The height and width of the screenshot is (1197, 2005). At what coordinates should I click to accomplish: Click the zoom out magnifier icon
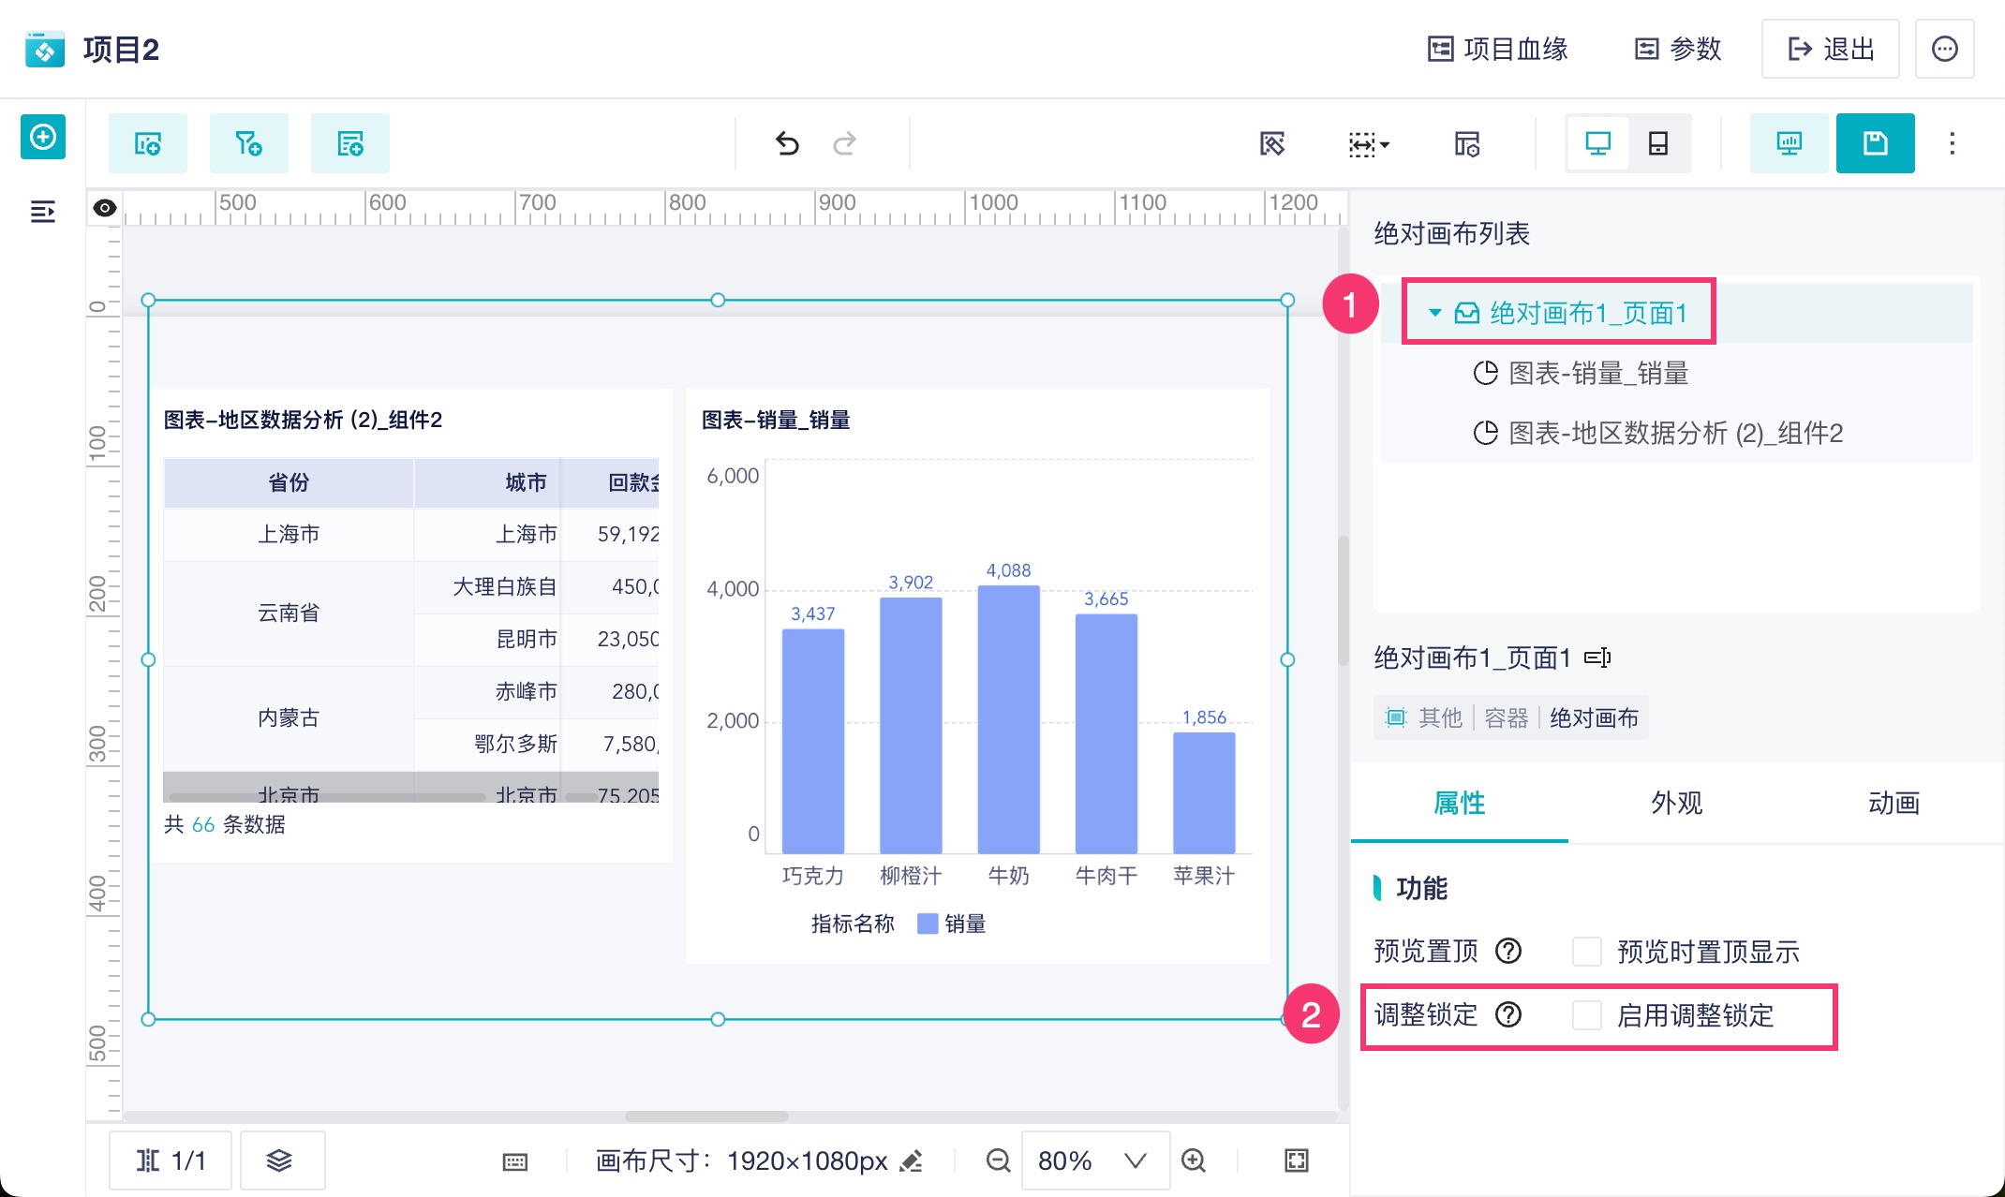tap(998, 1160)
